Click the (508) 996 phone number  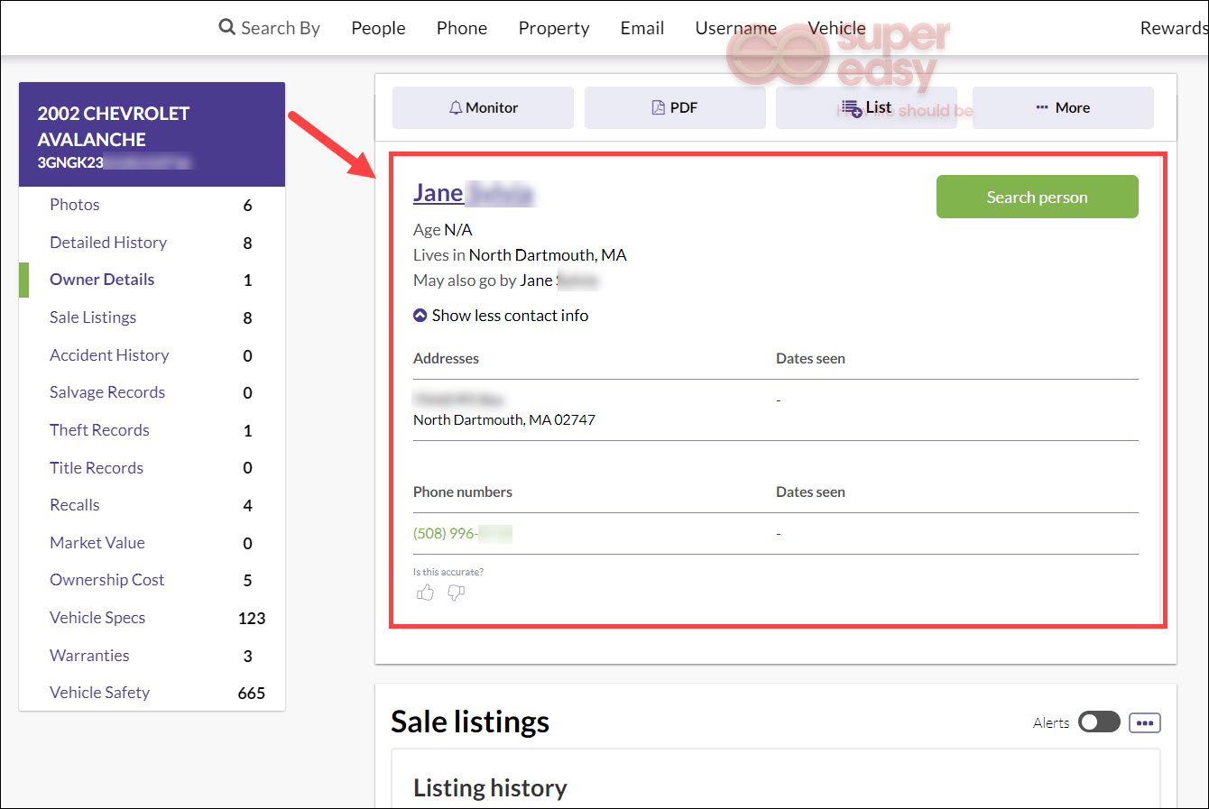(462, 533)
